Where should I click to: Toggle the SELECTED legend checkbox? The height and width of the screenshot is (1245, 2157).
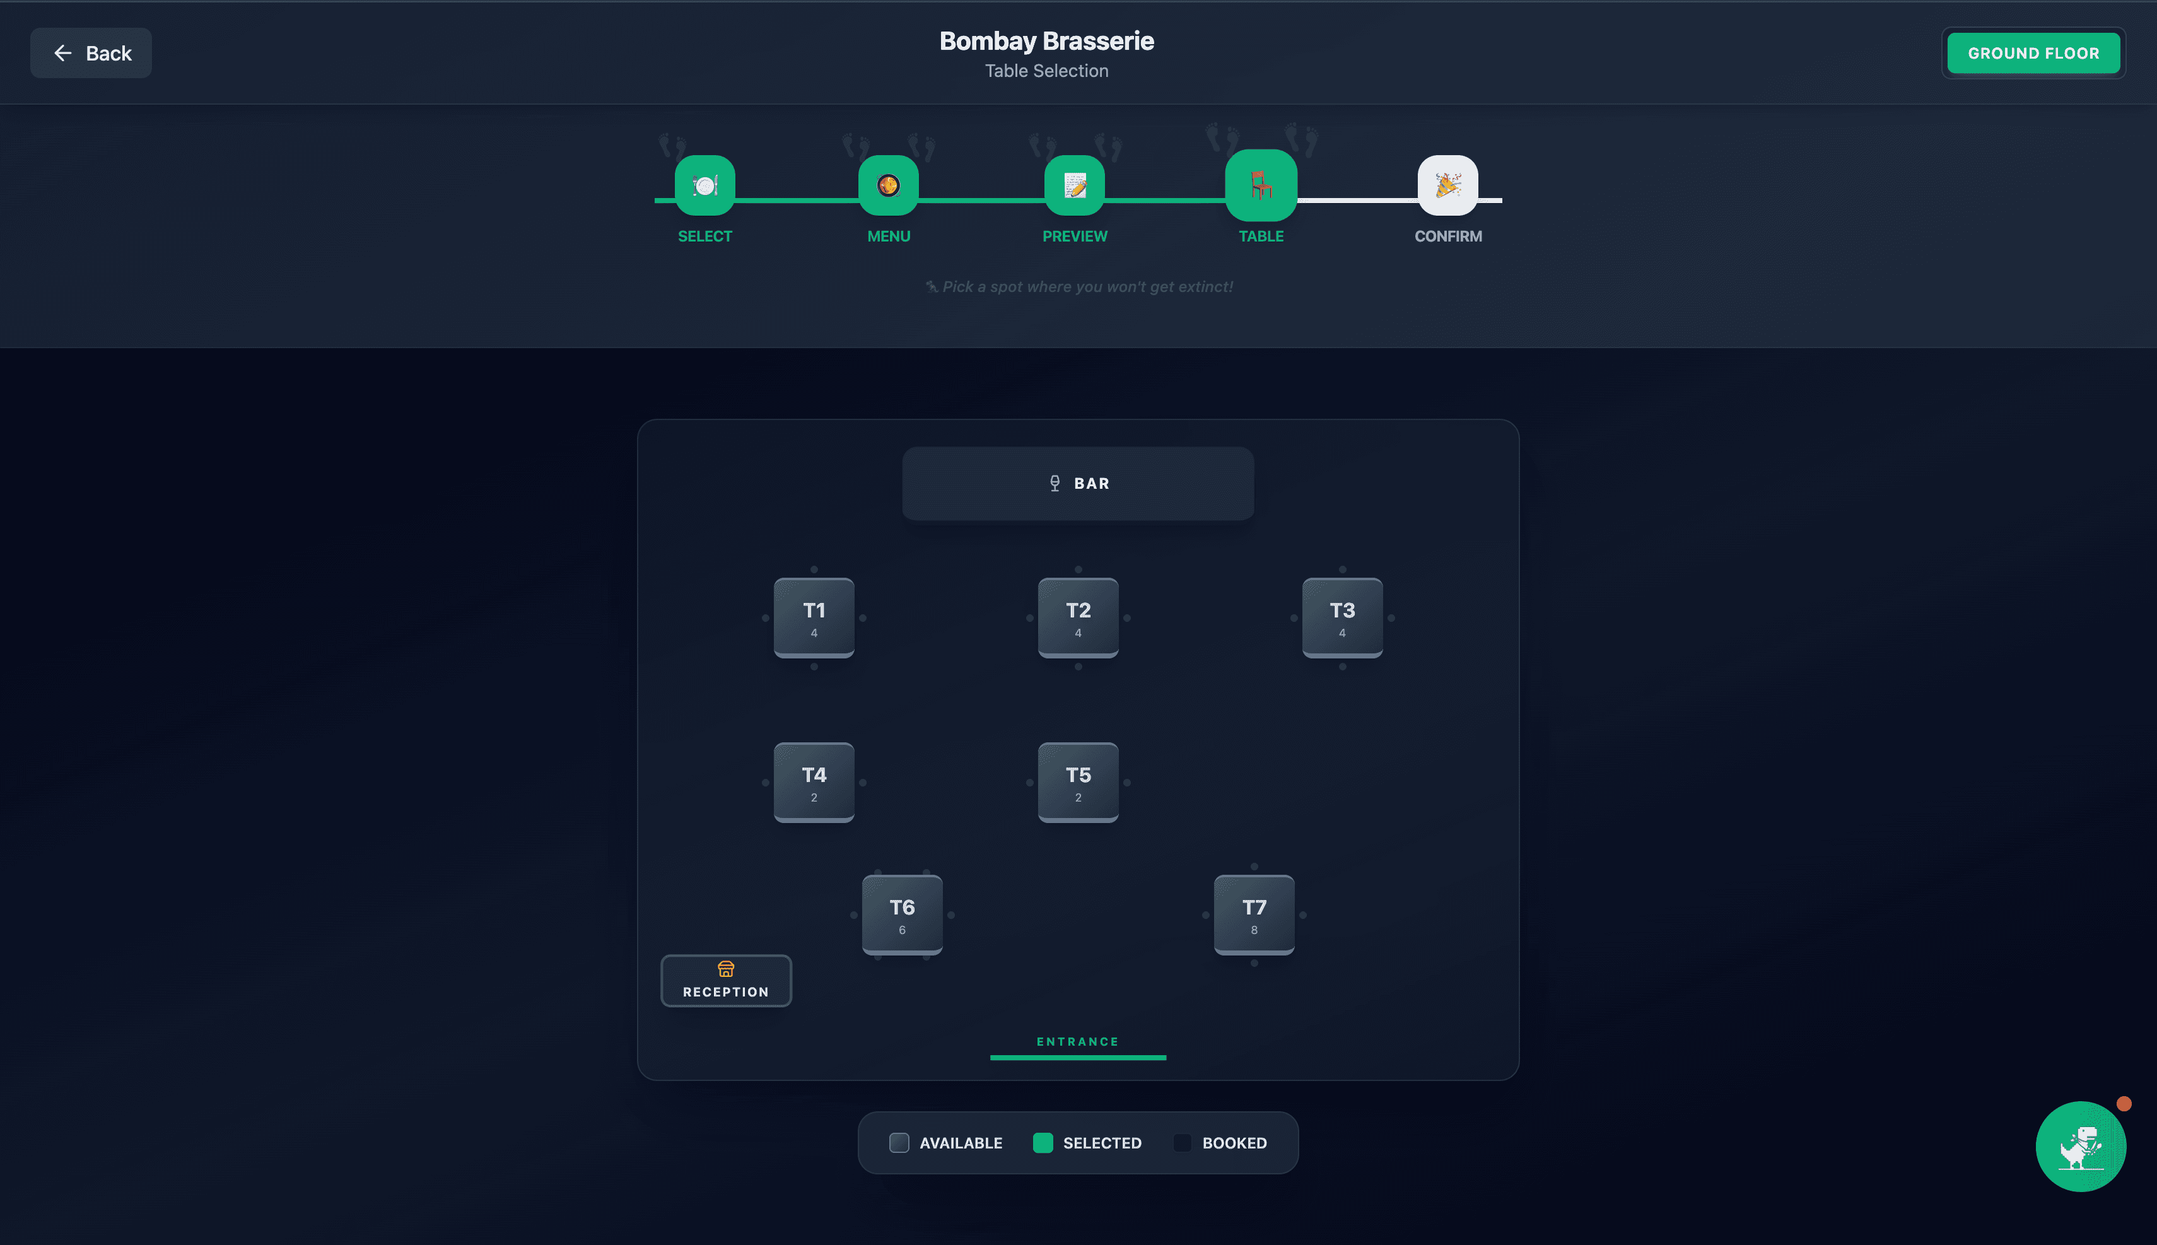(x=1042, y=1142)
